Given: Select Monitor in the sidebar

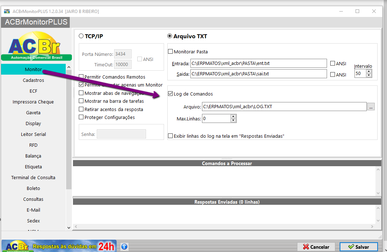Looking at the screenshot, I should [33, 69].
